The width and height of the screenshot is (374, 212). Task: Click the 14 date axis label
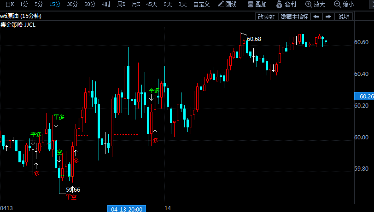tap(168, 208)
